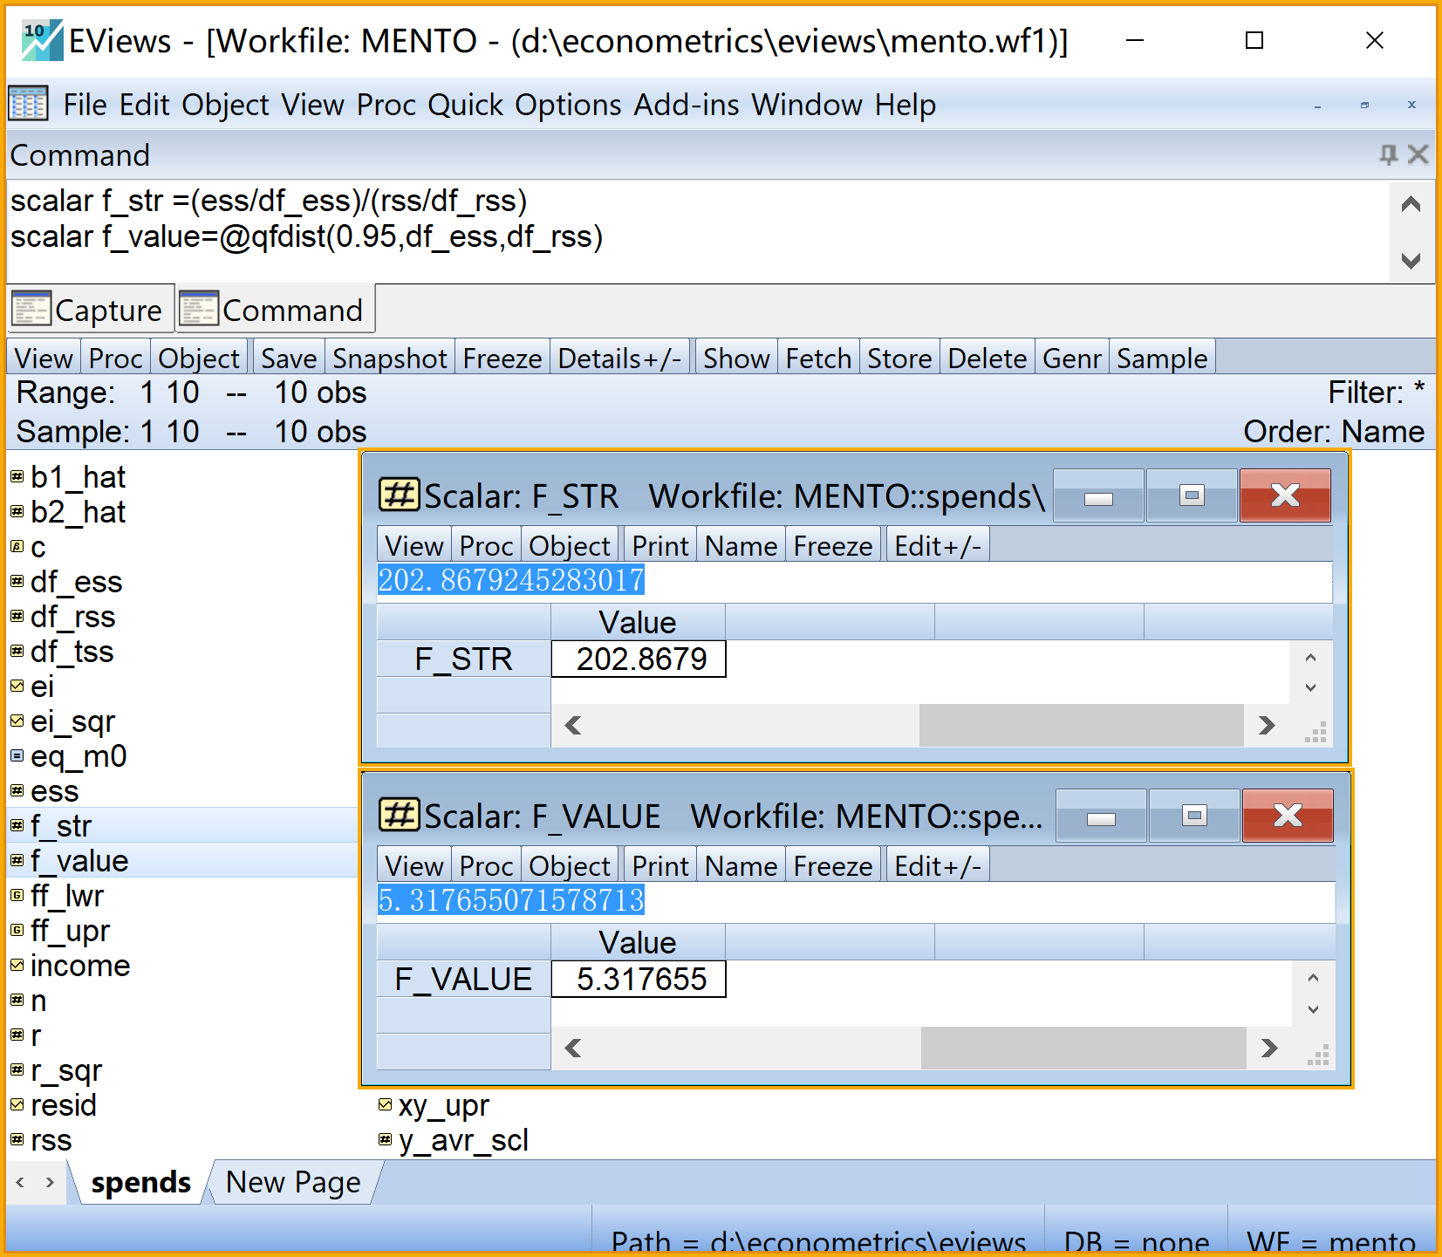The image size is (1442, 1257).
Task: Expand the View menu in F_STR window
Action: (414, 546)
